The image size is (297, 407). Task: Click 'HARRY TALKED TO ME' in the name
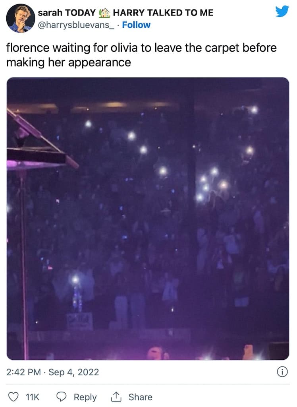pos(163,12)
